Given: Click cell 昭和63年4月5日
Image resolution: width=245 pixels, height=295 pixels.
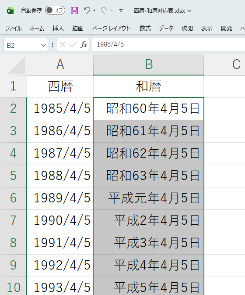Looking at the screenshot, I should pos(148,176).
